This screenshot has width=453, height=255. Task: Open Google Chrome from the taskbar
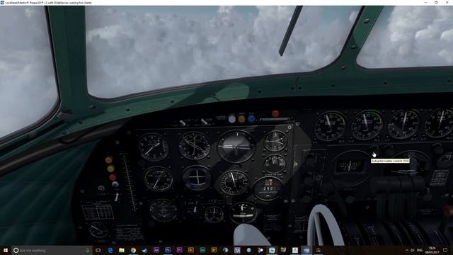point(133,250)
